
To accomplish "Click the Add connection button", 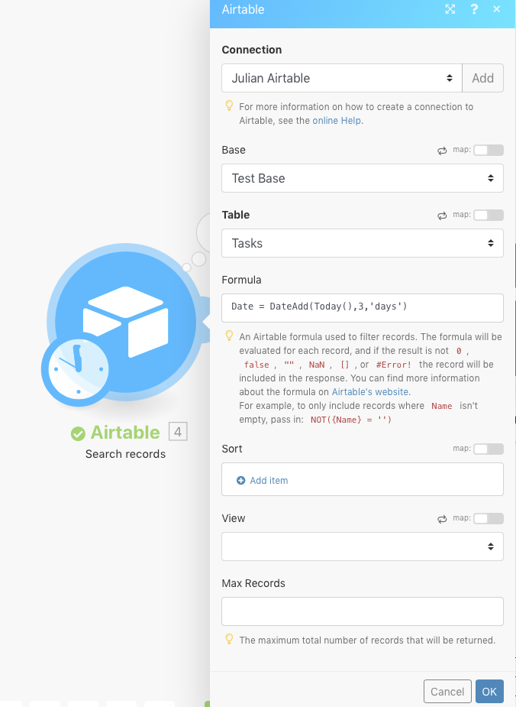I will tap(482, 78).
